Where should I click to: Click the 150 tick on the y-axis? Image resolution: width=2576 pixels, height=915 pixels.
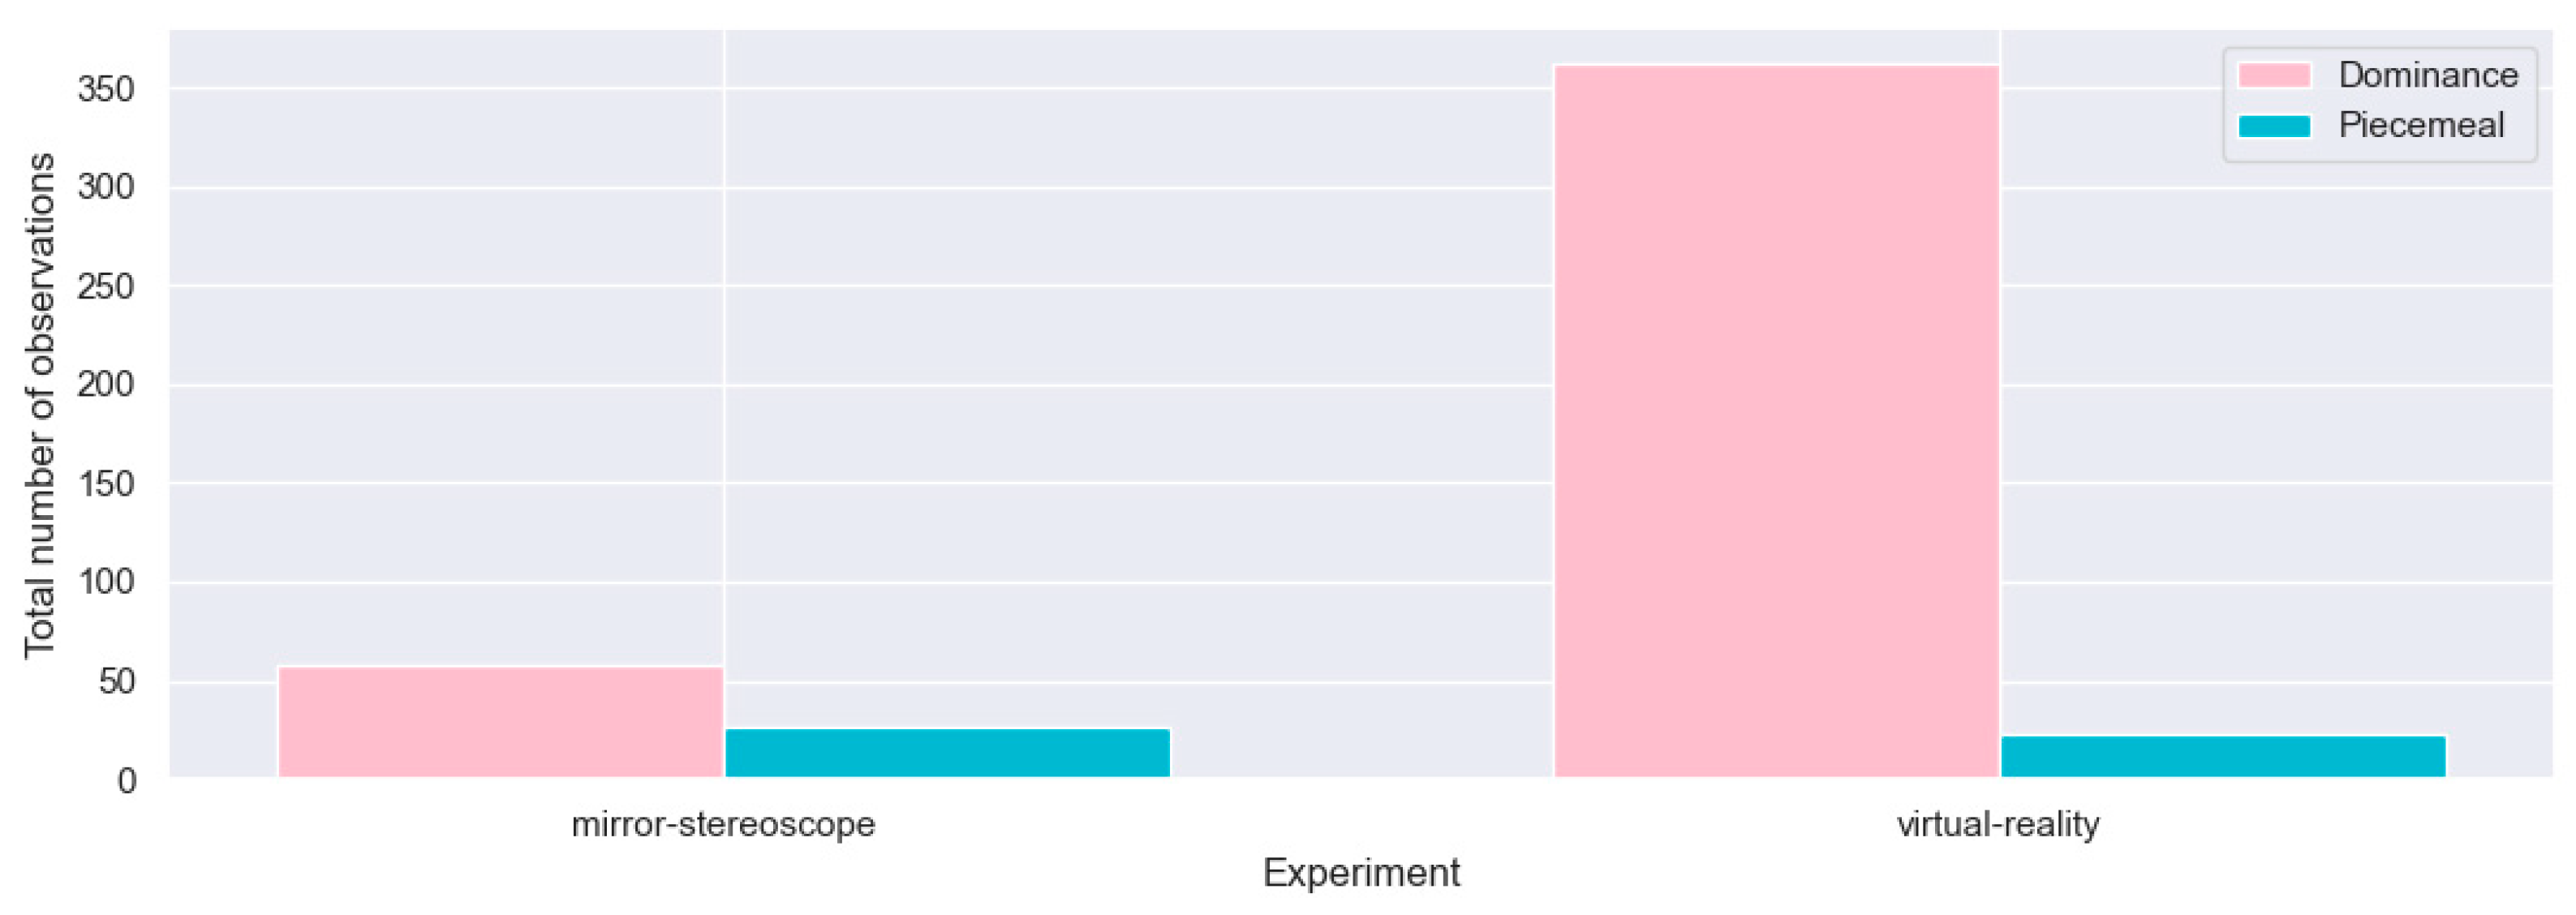pyautogui.click(x=106, y=484)
